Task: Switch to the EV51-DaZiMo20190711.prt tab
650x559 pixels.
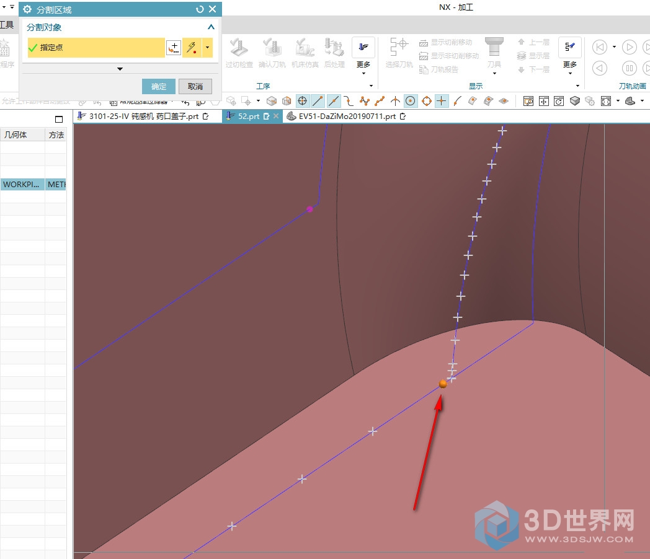Action: 346,116
